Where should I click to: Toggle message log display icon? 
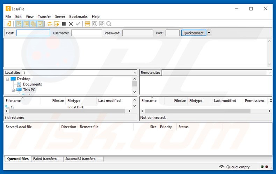pyautogui.click(x=19, y=24)
